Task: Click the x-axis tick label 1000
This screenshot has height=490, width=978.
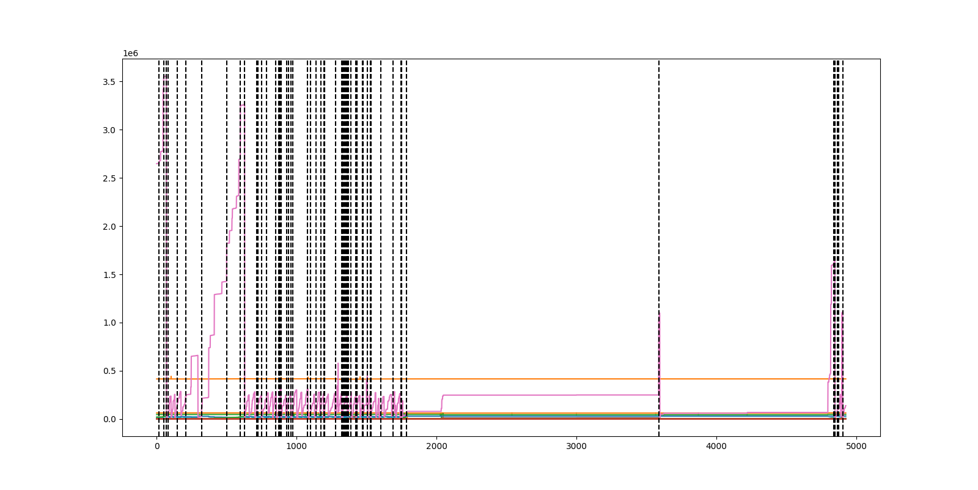Action: click(x=296, y=447)
